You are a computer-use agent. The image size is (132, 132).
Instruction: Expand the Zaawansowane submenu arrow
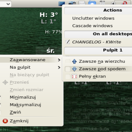click(59, 60)
